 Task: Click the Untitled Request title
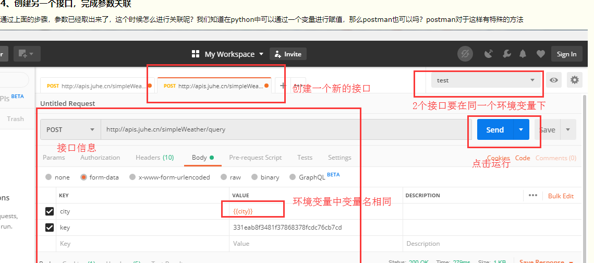click(68, 103)
